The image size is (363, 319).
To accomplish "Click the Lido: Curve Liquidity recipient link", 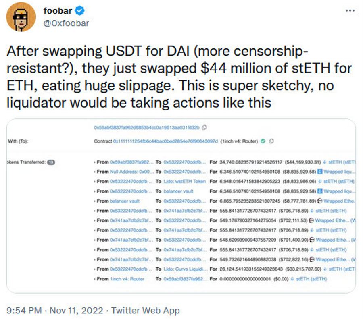I will click(184, 269).
